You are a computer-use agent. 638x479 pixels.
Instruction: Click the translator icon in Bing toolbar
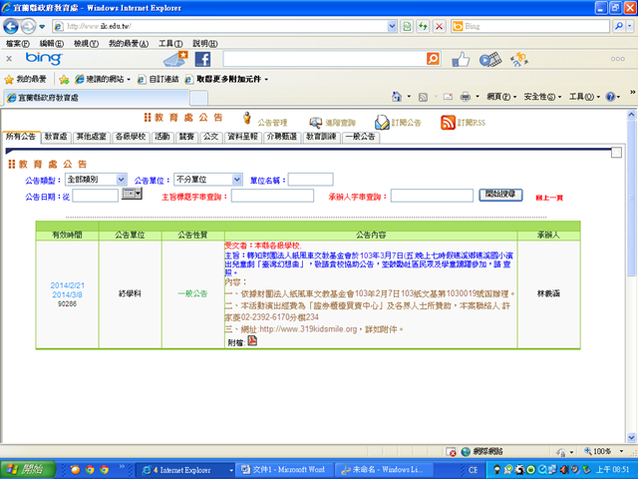519,60
